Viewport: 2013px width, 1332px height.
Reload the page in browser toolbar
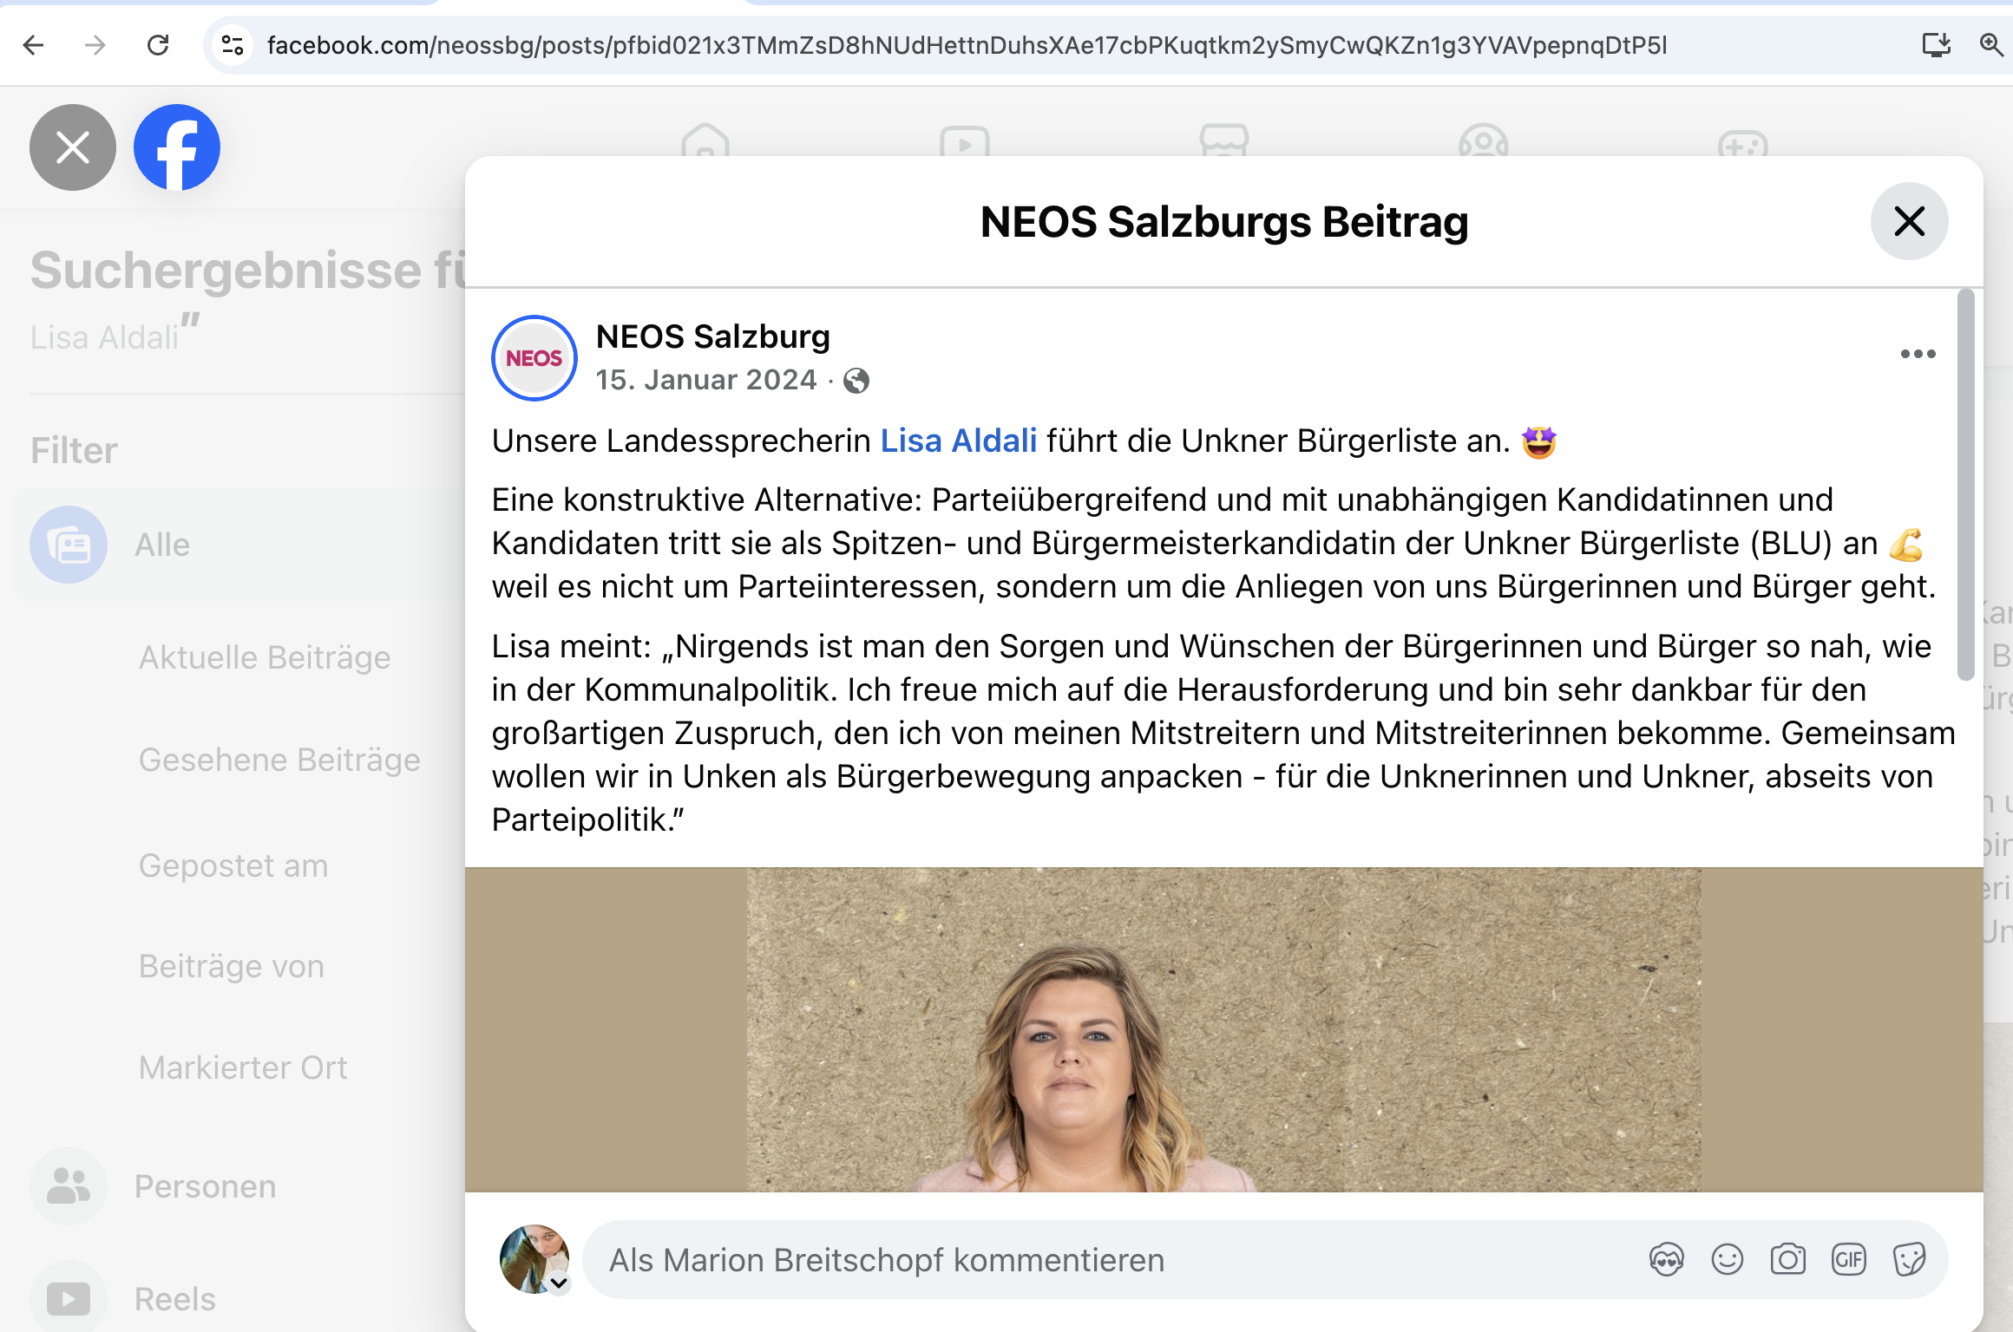(x=158, y=45)
